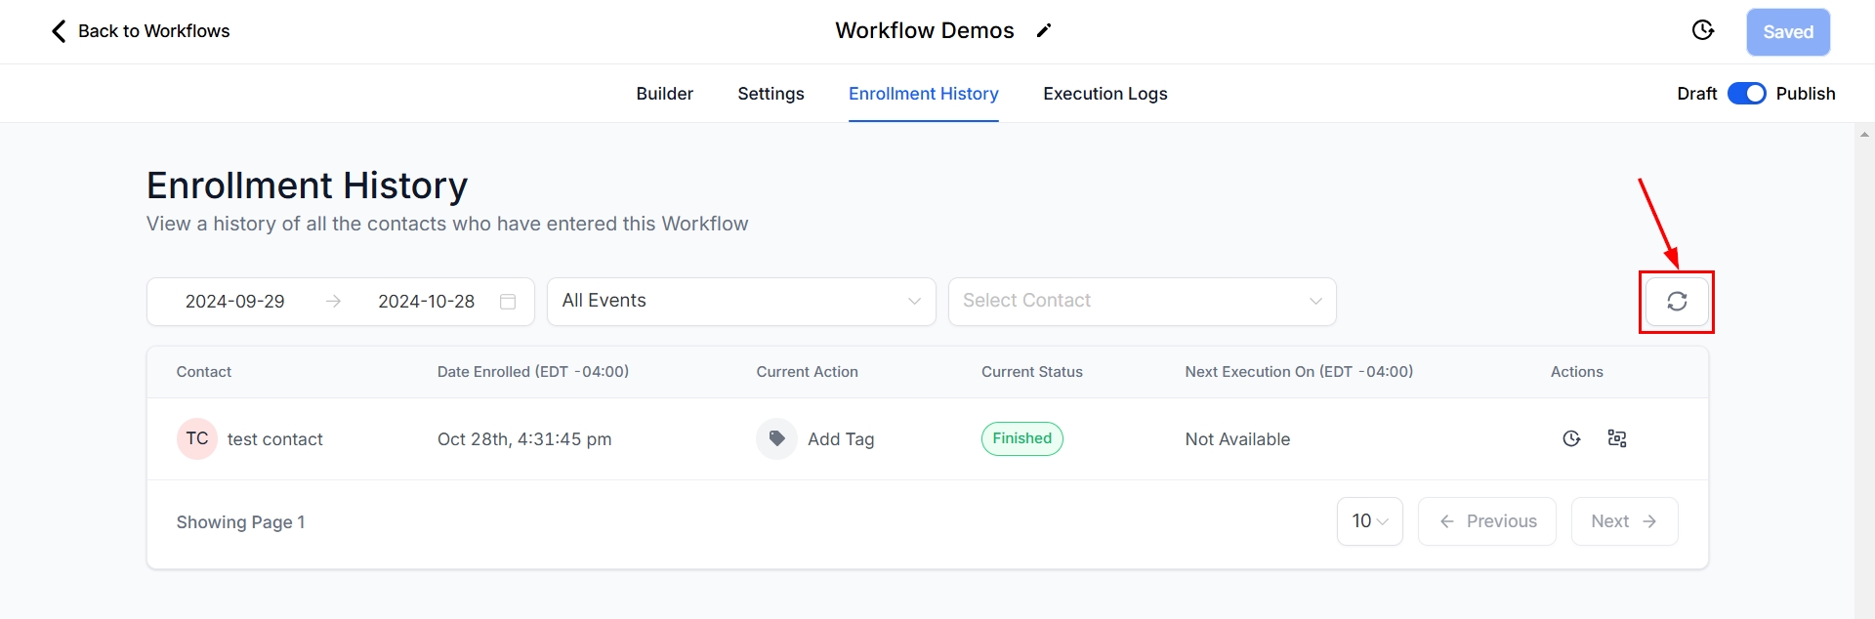This screenshot has width=1875, height=619.
Task: Click the Add Tag action icon
Action: (776, 438)
